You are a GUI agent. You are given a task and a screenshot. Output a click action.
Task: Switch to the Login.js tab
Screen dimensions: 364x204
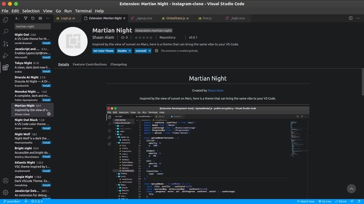coord(67,18)
